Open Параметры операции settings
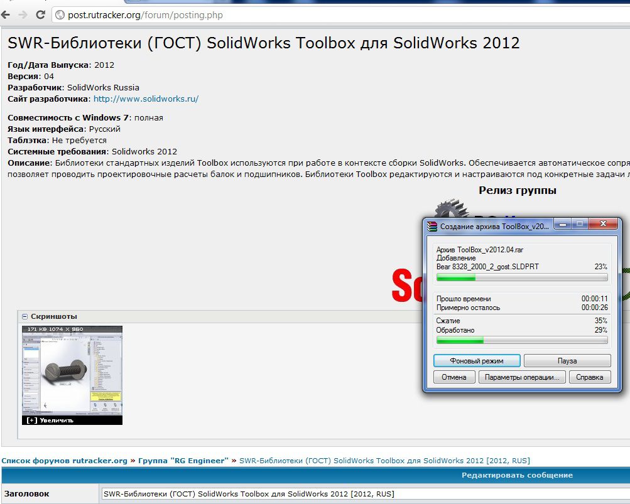 [x=522, y=377]
